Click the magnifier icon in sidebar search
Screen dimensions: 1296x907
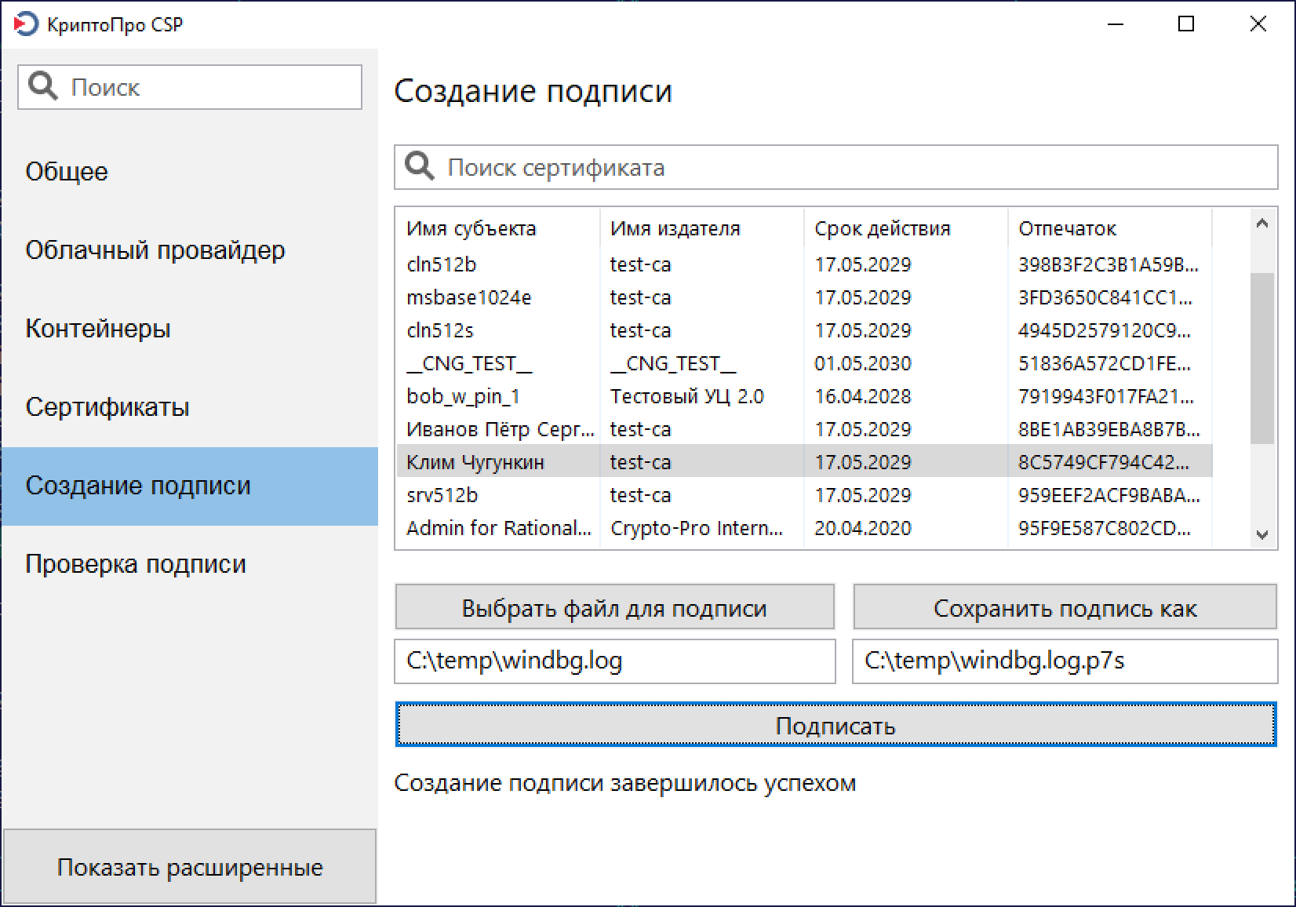42,86
